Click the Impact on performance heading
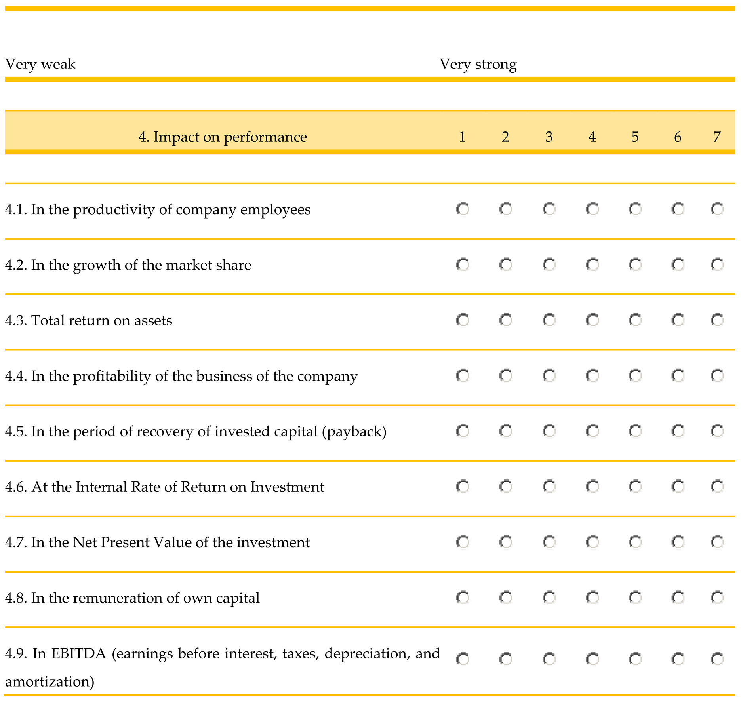Image resolution: width=741 pixels, height=704 pixels. [x=223, y=137]
